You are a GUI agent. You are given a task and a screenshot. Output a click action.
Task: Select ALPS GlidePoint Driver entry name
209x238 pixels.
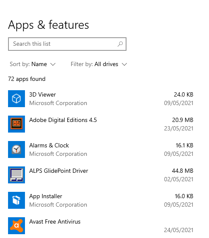(58, 171)
